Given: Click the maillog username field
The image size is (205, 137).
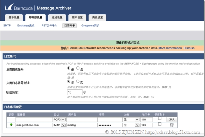Looking at the screenshot, I should [x=82, y=125].
